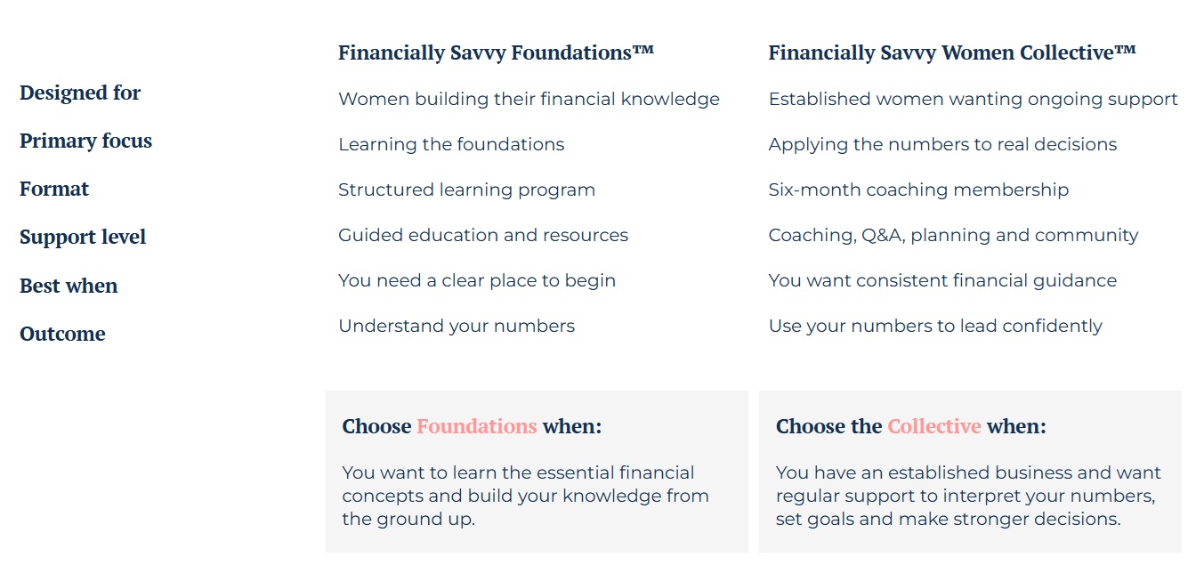Select 'Six-month coaching membership' cell

918,190
